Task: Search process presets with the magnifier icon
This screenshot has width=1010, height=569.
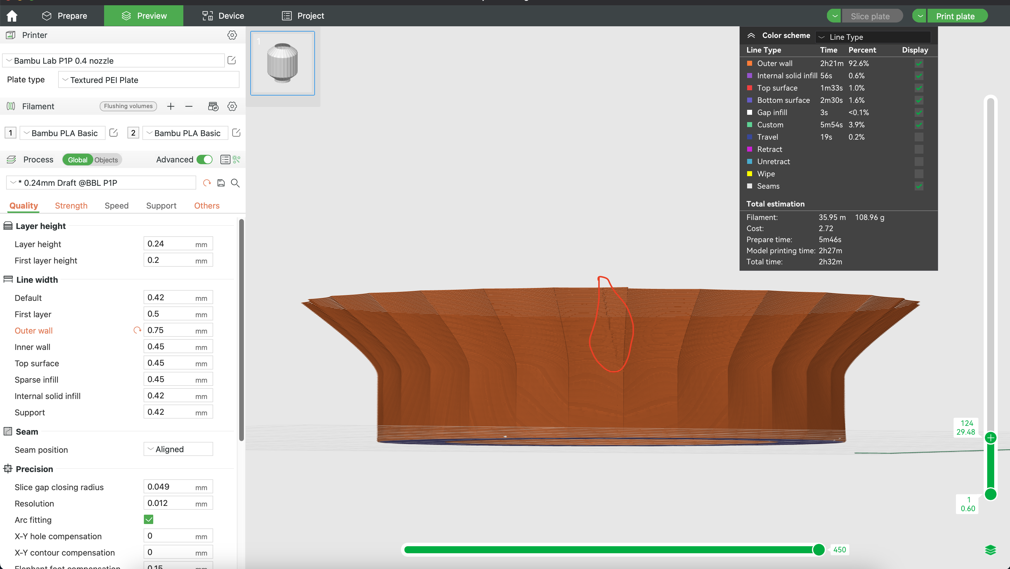Action: (235, 183)
